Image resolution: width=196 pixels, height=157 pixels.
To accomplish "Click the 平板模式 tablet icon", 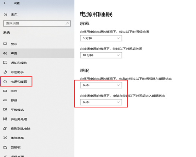I will coord(5,110).
